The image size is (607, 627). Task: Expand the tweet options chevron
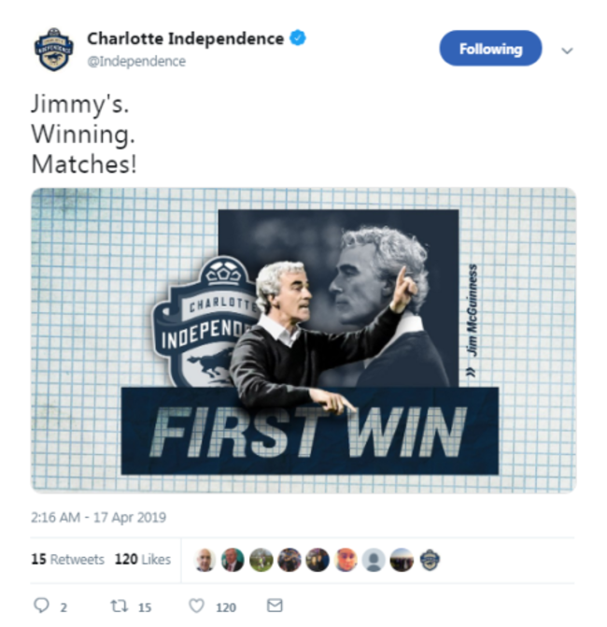point(567,50)
